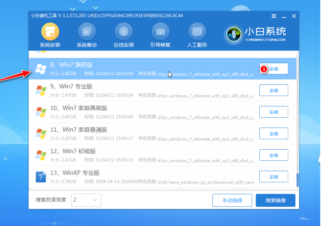The width and height of the screenshot is (321, 226).
Task: Install Win7 旗舰版 with 安装 button
Action: pyautogui.click(x=274, y=69)
